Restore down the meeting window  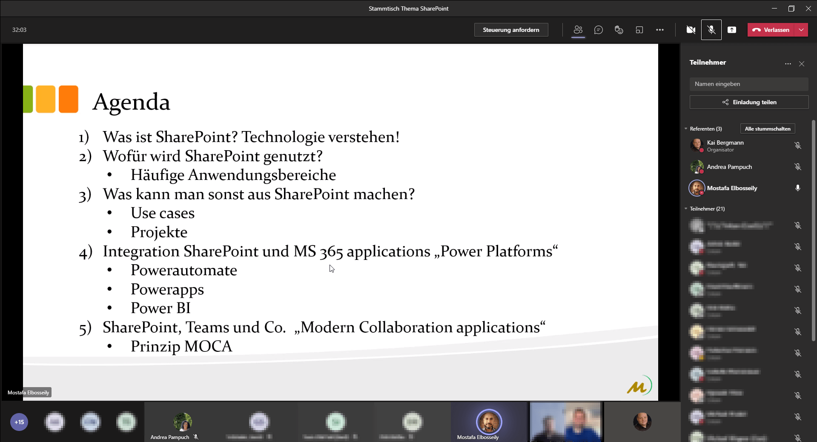(791, 9)
